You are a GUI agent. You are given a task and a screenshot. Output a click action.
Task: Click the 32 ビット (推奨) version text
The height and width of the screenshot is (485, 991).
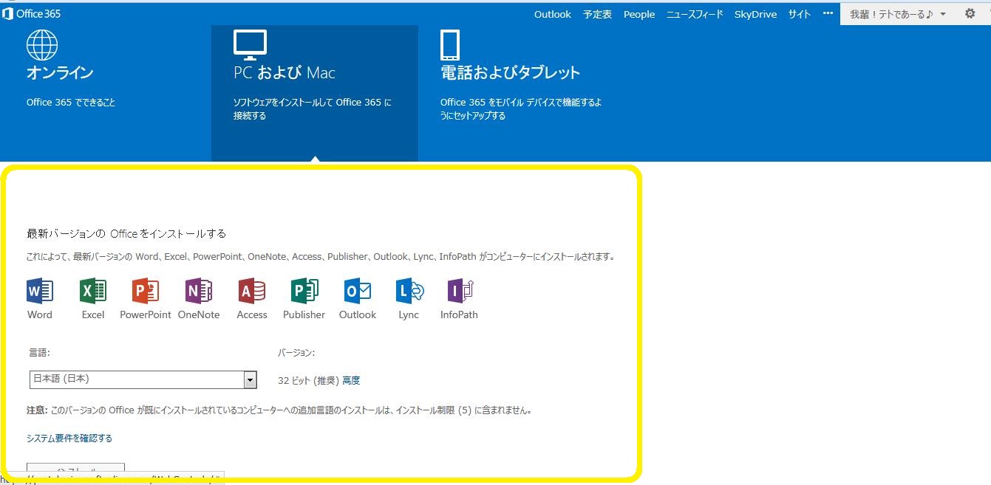(308, 381)
